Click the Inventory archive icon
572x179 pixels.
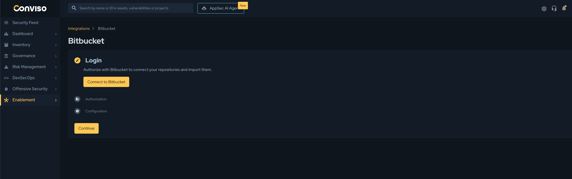[6, 45]
